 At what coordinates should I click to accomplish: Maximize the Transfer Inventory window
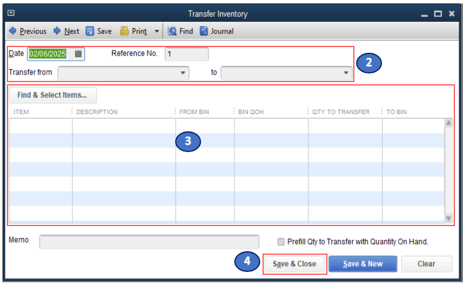[x=438, y=14]
